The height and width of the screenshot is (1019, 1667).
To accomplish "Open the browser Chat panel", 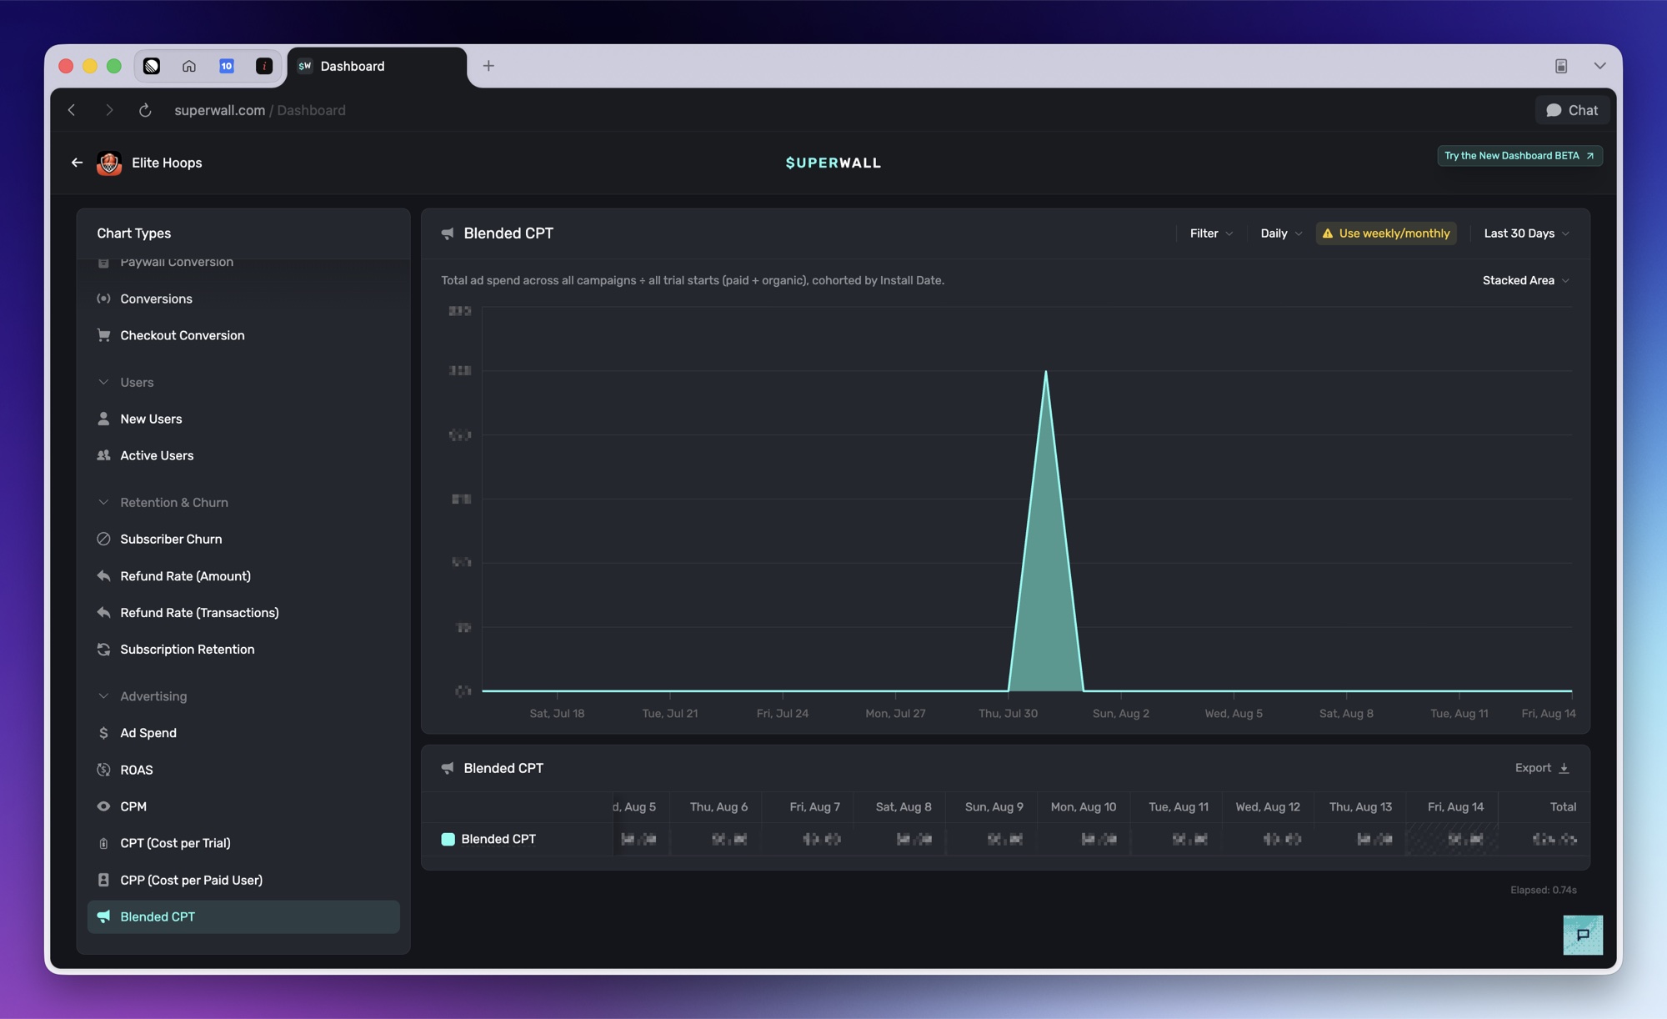I will (1572, 110).
